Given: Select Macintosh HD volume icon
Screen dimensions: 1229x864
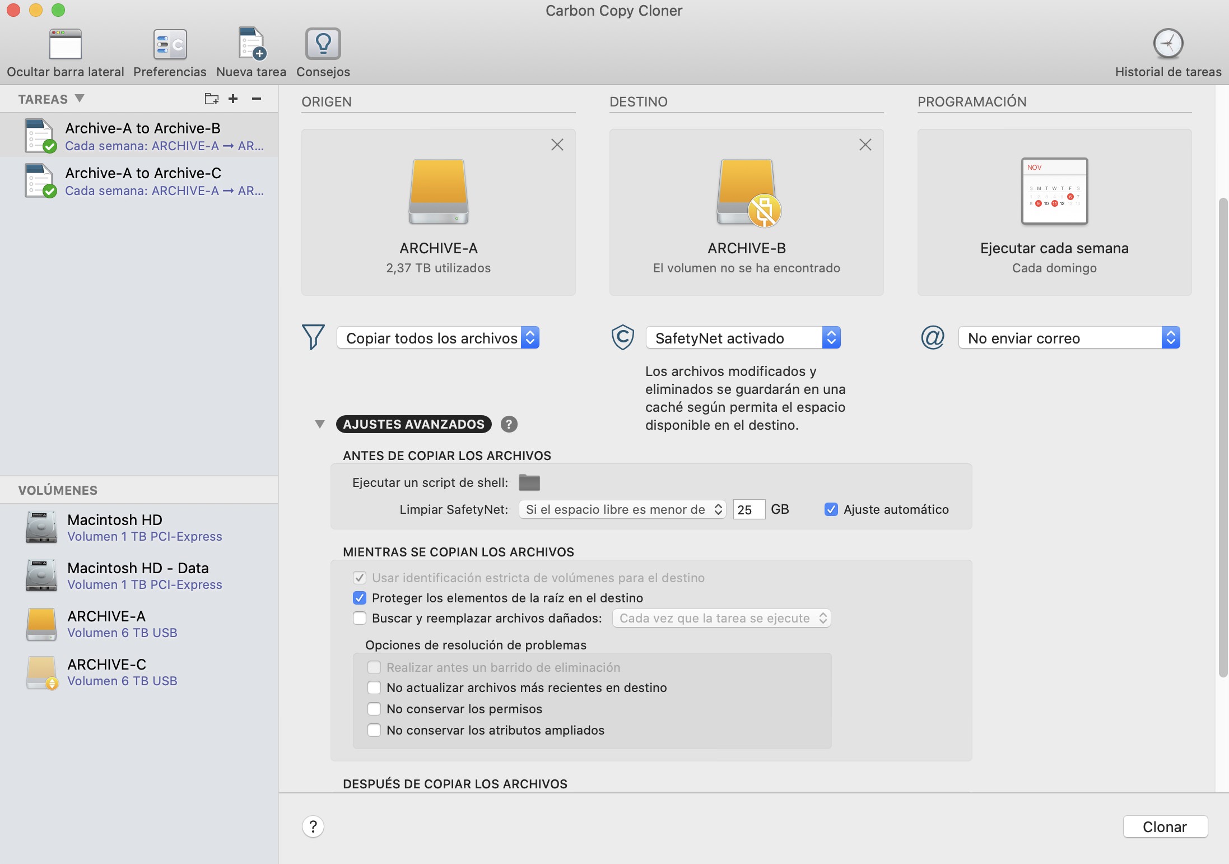Looking at the screenshot, I should point(41,527).
